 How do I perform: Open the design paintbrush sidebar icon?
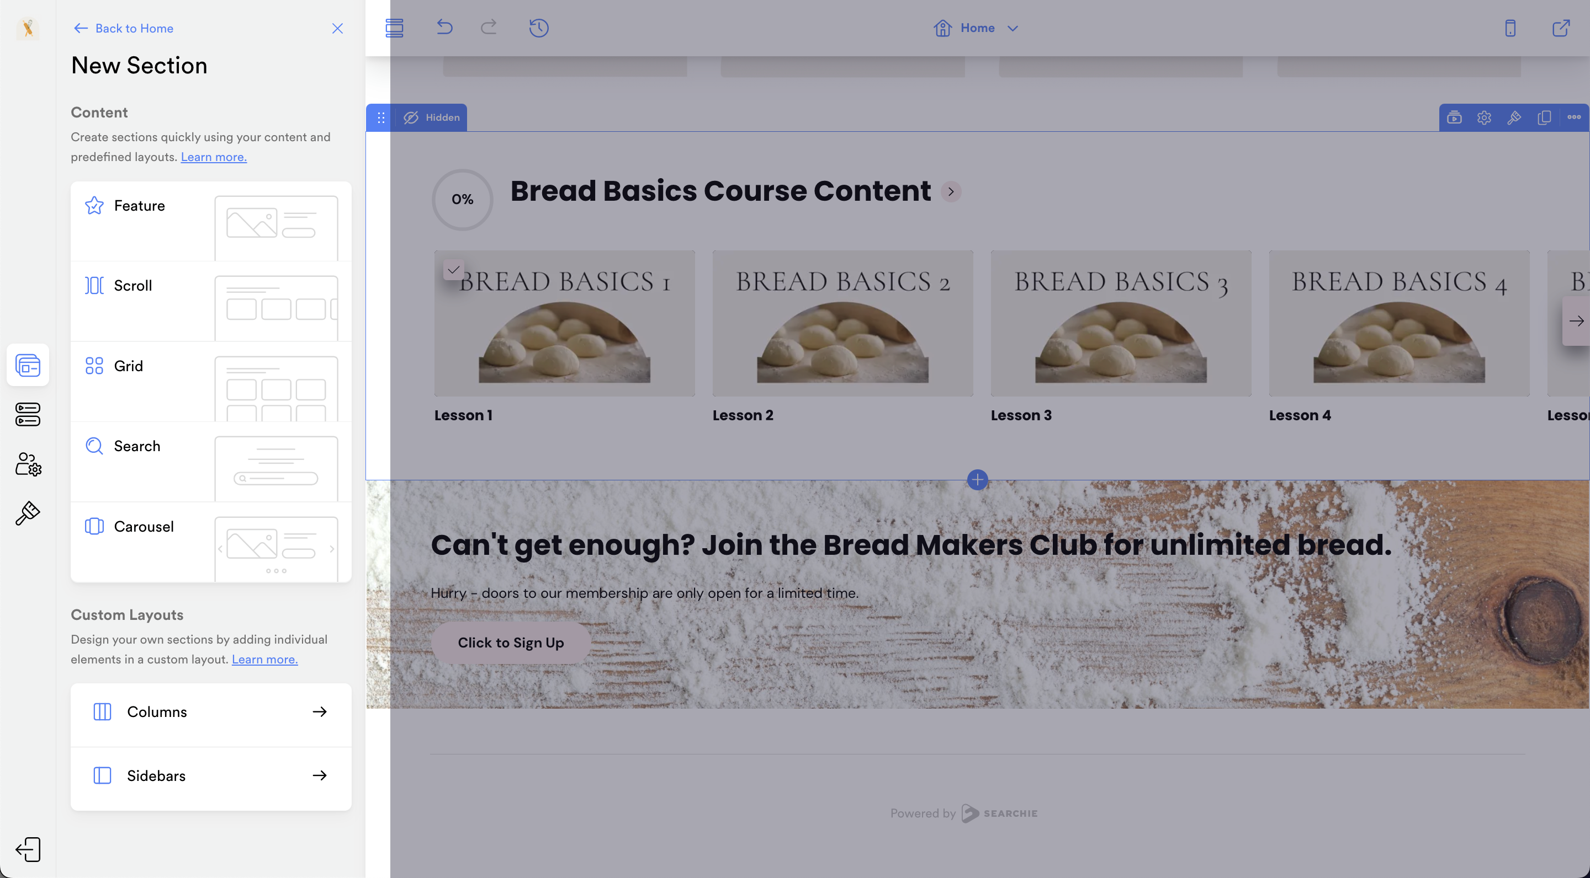tap(28, 513)
